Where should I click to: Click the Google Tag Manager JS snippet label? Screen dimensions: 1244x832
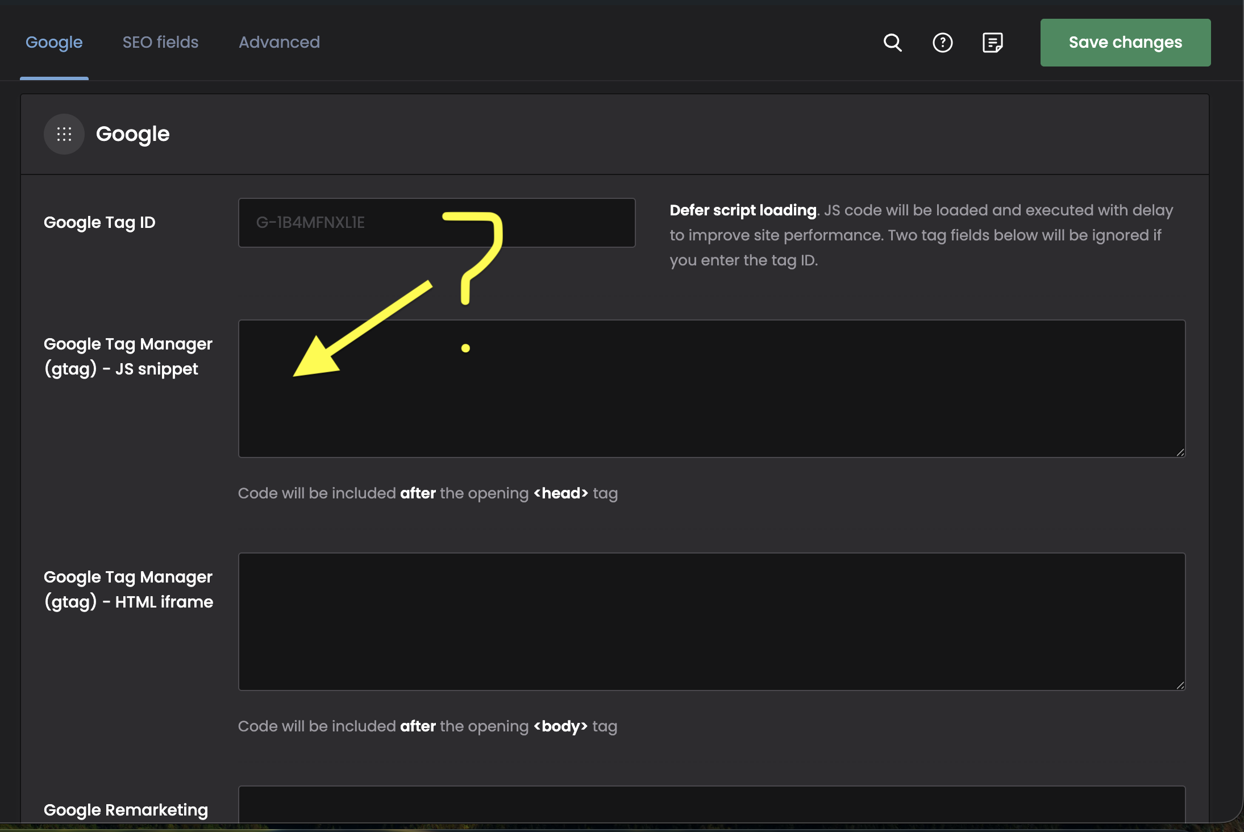click(x=128, y=356)
